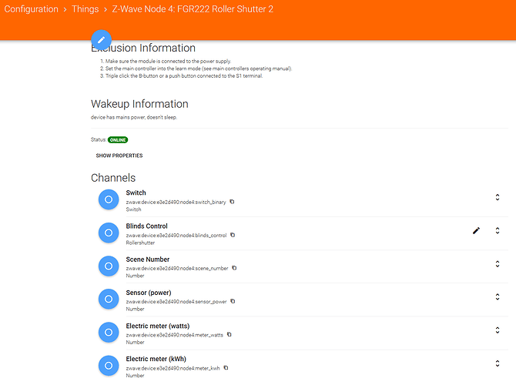This screenshot has height=385, width=516.
Task: Copy the switch_binary channel ID
Action: point(232,202)
